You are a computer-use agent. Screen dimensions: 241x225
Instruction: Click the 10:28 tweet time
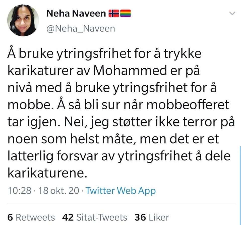[x=20, y=191]
